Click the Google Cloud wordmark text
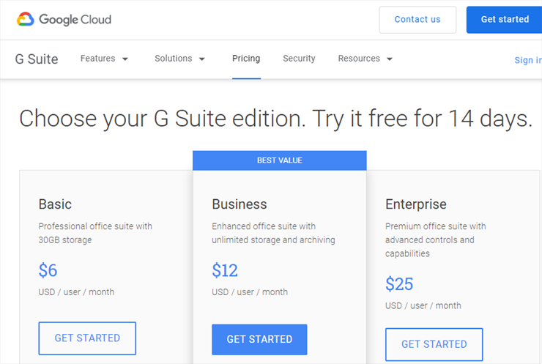The height and width of the screenshot is (364, 542). (75, 20)
